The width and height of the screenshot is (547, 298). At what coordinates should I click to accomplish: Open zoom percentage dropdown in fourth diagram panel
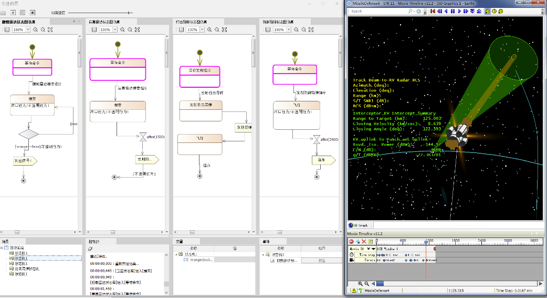[289, 30]
